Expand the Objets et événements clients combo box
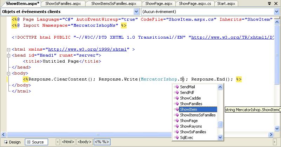The height and width of the screenshot is (147, 281). click(x=136, y=12)
